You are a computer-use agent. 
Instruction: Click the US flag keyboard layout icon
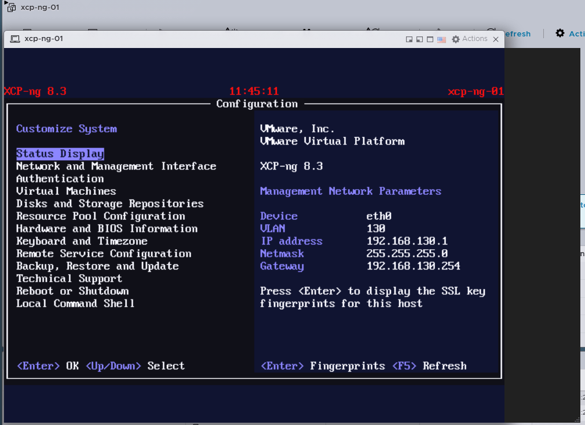441,39
